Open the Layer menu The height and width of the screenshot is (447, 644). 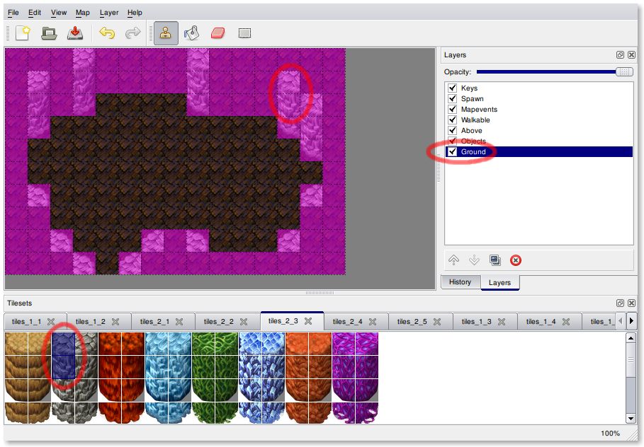[109, 13]
